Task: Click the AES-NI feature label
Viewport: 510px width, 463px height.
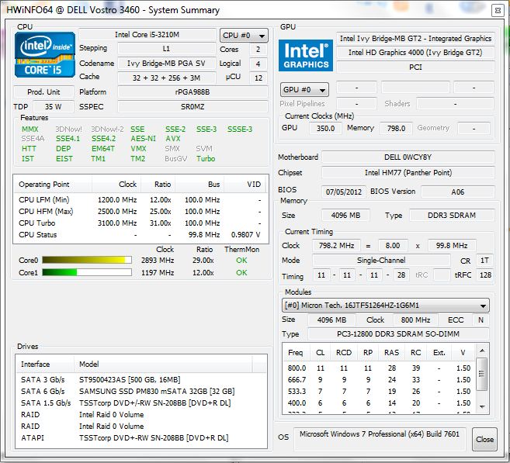Action: click(143, 139)
